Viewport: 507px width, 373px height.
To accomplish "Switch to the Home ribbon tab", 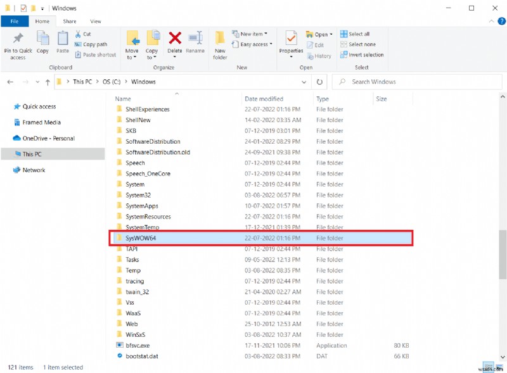I will [x=42, y=22].
